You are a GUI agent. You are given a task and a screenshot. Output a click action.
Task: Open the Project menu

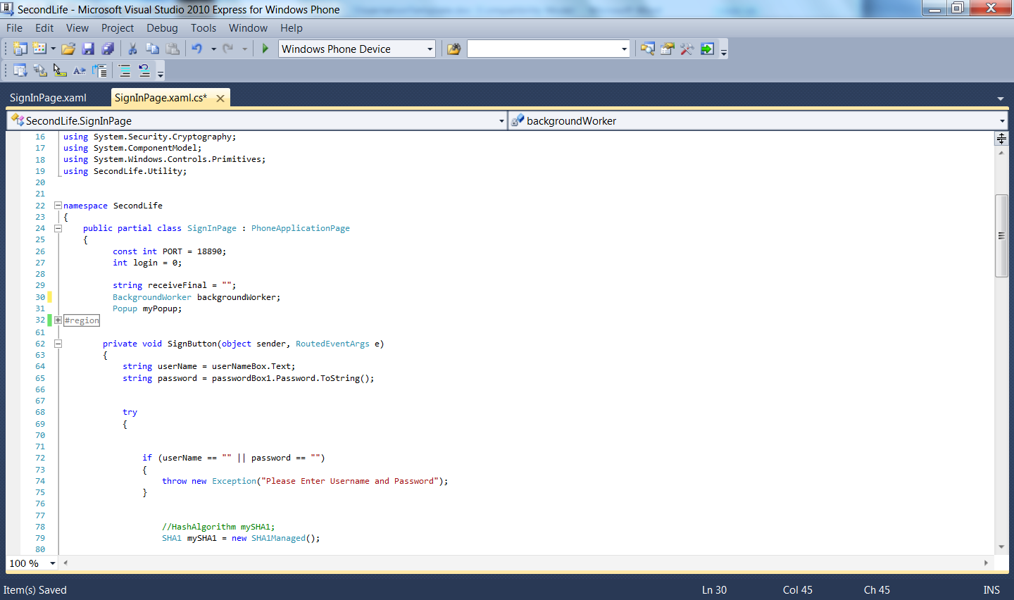pos(118,28)
